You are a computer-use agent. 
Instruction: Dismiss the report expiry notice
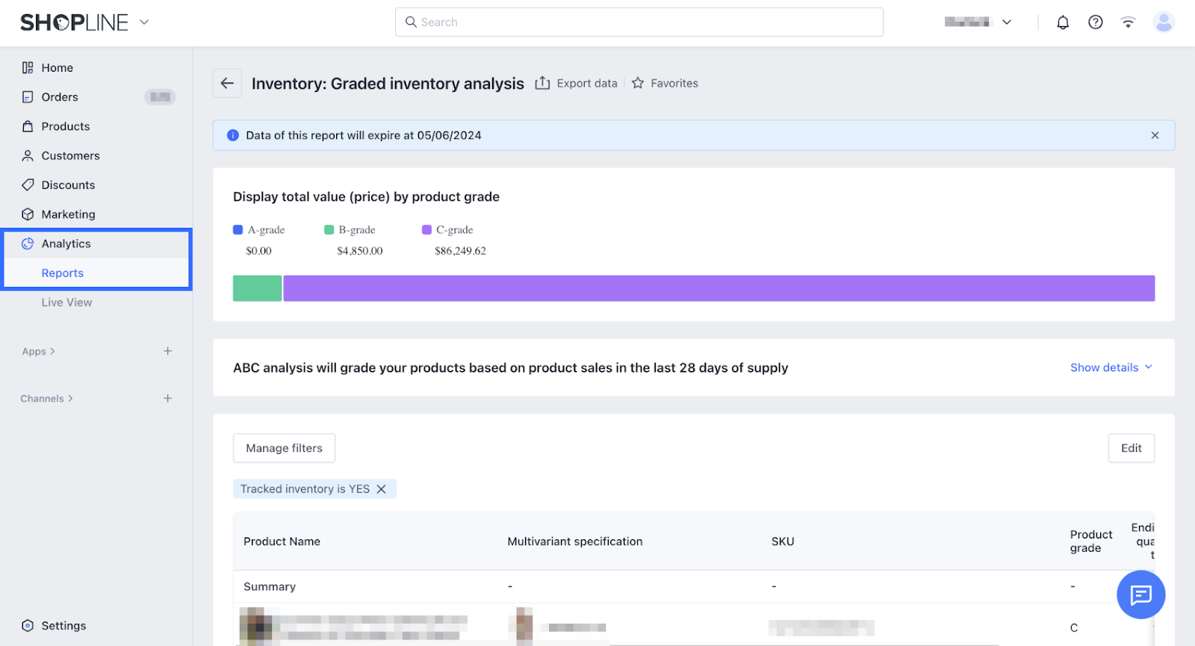(1155, 135)
